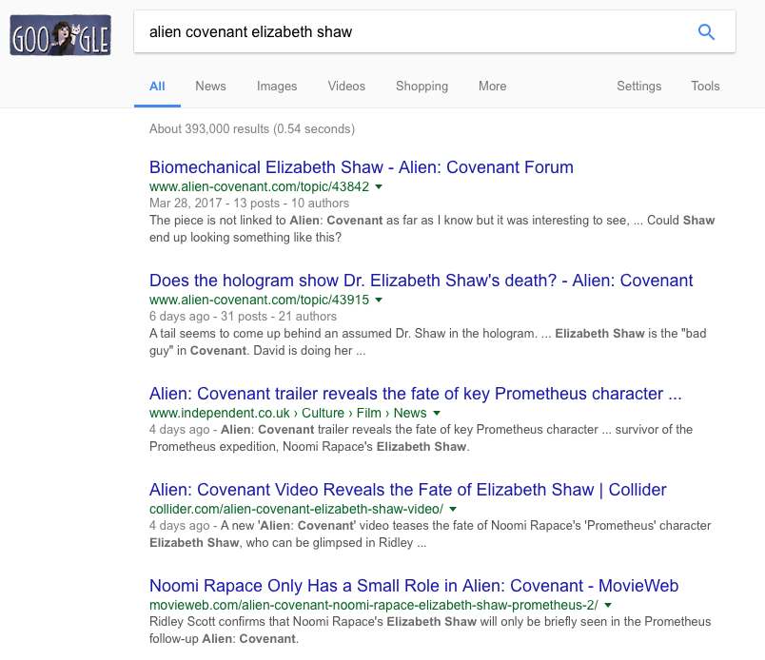Expand the arrow next to alien-covenant.com/topic/43915
The image size is (765, 660).
379,301
